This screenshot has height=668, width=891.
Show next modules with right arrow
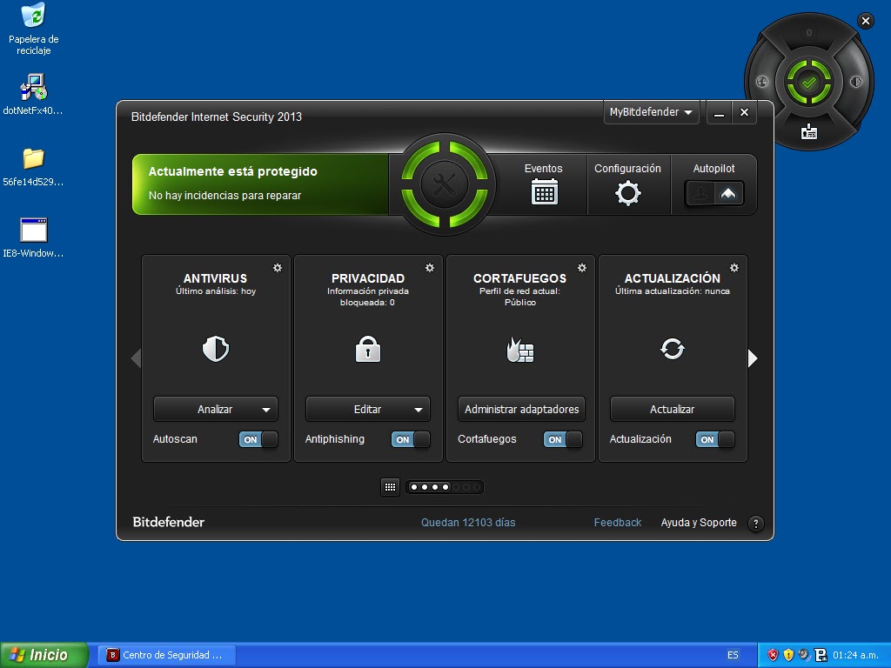(753, 358)
